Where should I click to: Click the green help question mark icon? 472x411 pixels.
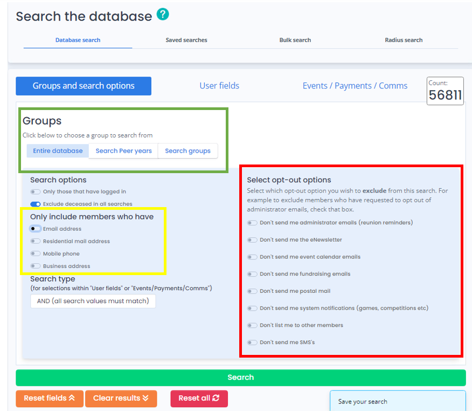coord(163,15)
